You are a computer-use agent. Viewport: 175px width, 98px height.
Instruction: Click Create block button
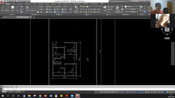point(110,7)
